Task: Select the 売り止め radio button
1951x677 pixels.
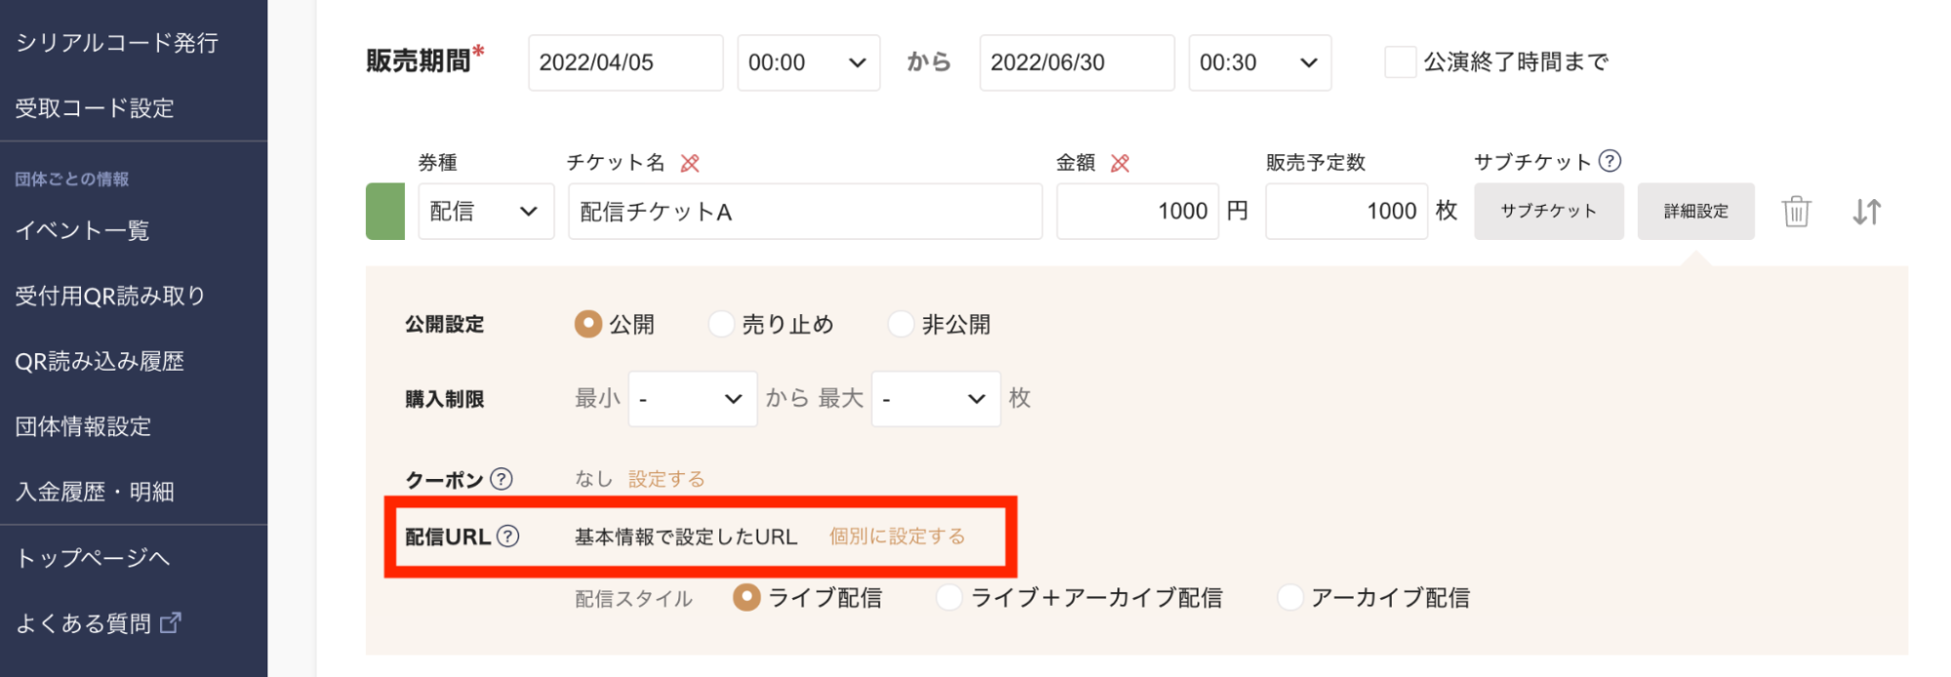Action: pyautogui.click(x=721, y=324)
